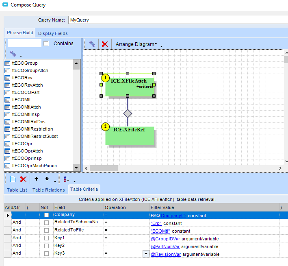Viewport: 288px width, 266px height.
Task: Click the Query Name input field
Action: pos(178,20)
